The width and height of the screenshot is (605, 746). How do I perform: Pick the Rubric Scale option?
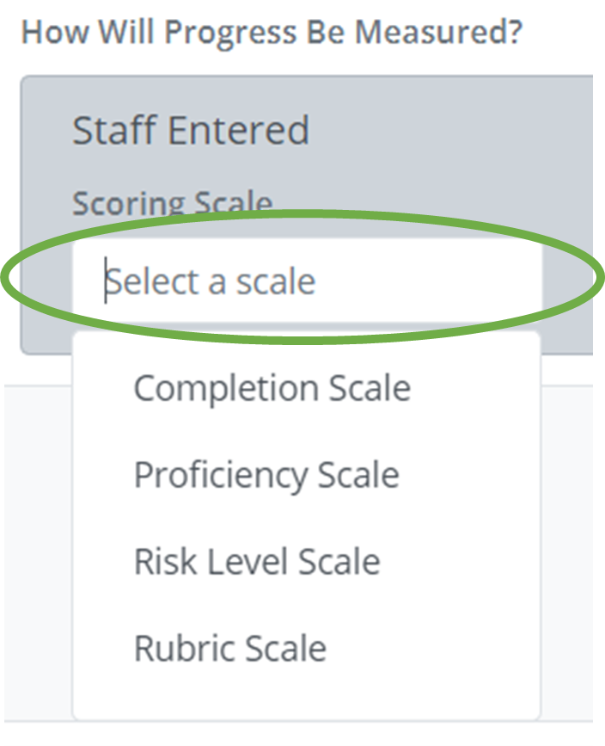230,648
